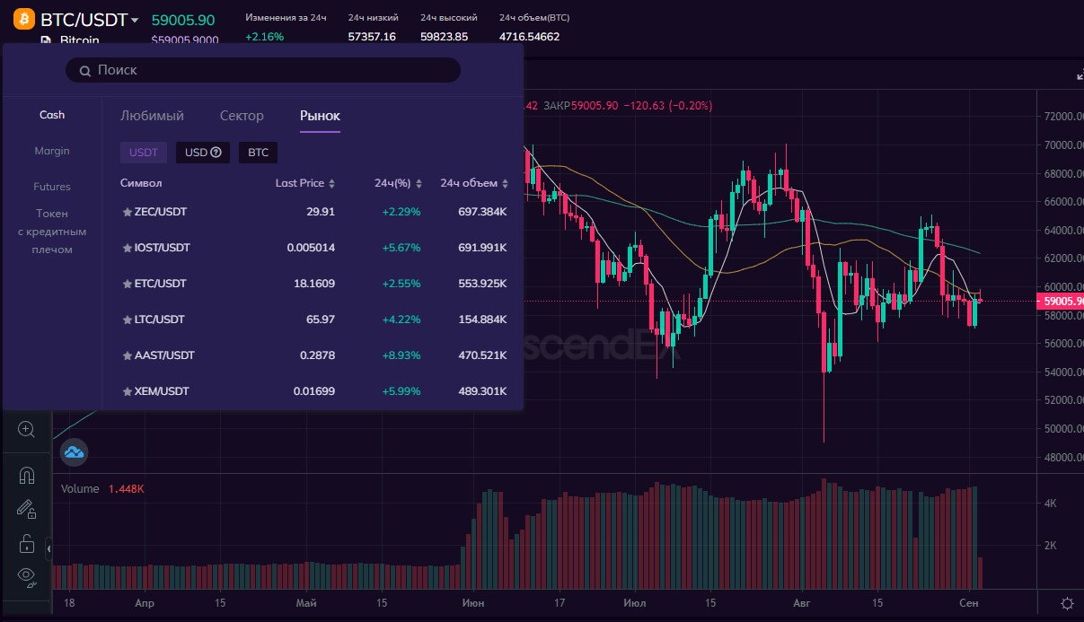Favorite ZEC/USDT with its star icon
The width and height of the screenshot is (1084, 622).
tap(127, 212)
